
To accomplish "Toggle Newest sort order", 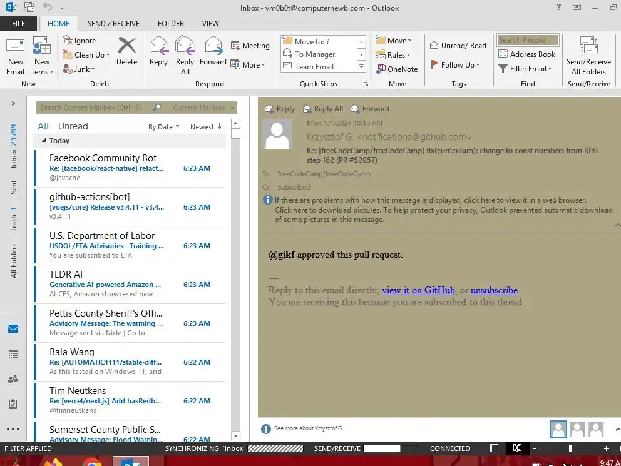I will tap(205, 127).
